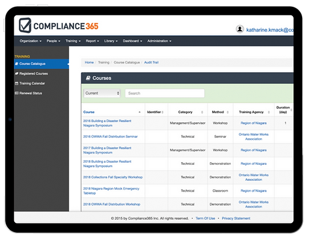Viewport: 309px width, 236px height.
Task: Open the Training menu
Action: click(73, 41)
